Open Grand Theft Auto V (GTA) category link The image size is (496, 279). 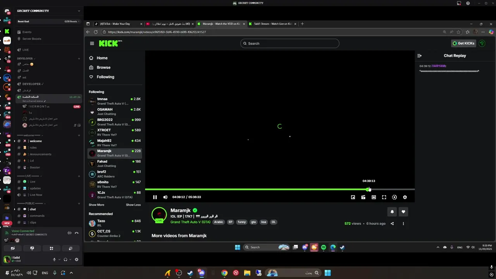click(x=190, y=222)
